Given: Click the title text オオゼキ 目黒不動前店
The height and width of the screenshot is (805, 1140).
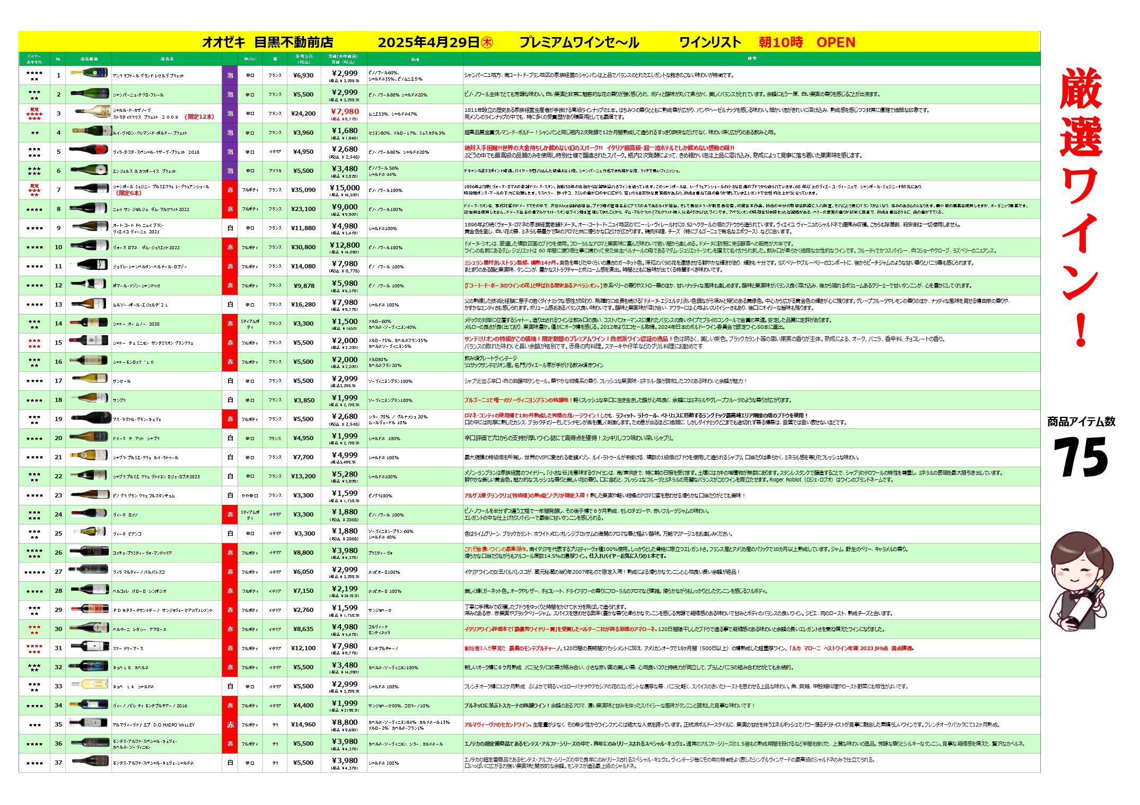Looking at the screenshot, I should pyautogui.click(x=268, y=42).
